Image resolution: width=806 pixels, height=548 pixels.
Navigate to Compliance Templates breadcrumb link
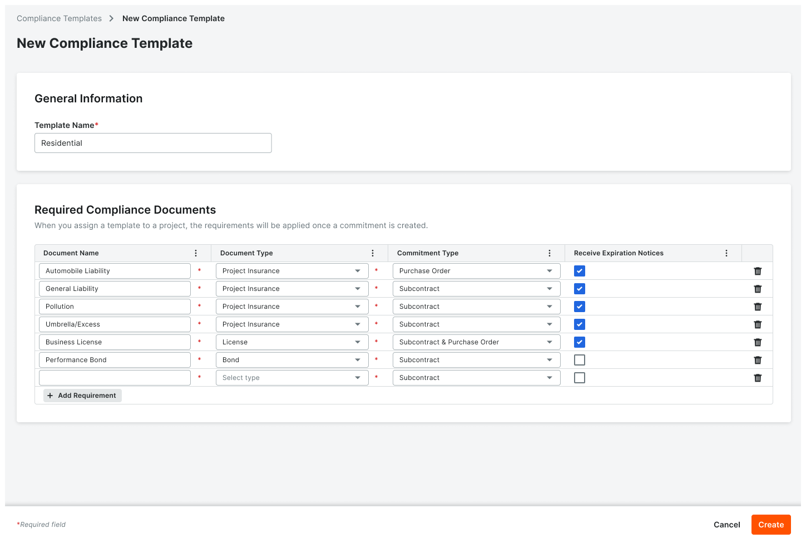click(x=59, y=18)
